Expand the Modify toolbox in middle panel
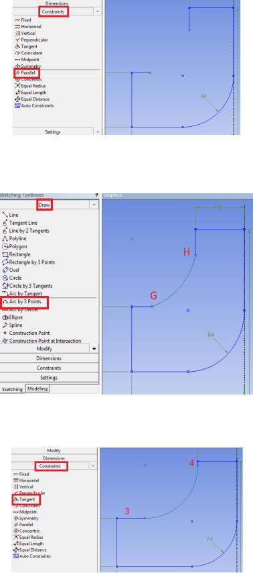This screenshot has height=573, width=253. point(44,349)
